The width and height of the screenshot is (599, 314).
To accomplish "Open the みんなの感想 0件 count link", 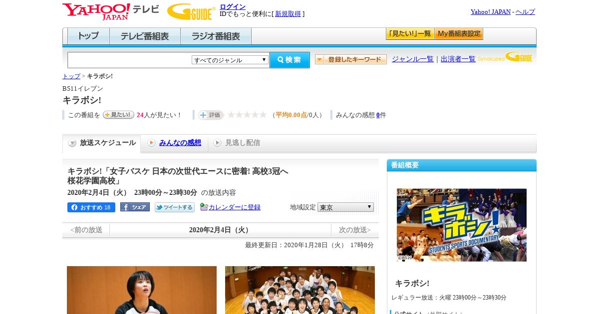I will (x=378, y=115).
